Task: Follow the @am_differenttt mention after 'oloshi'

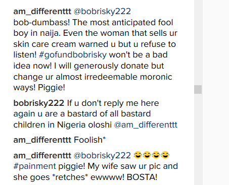Action: point(146,125)
